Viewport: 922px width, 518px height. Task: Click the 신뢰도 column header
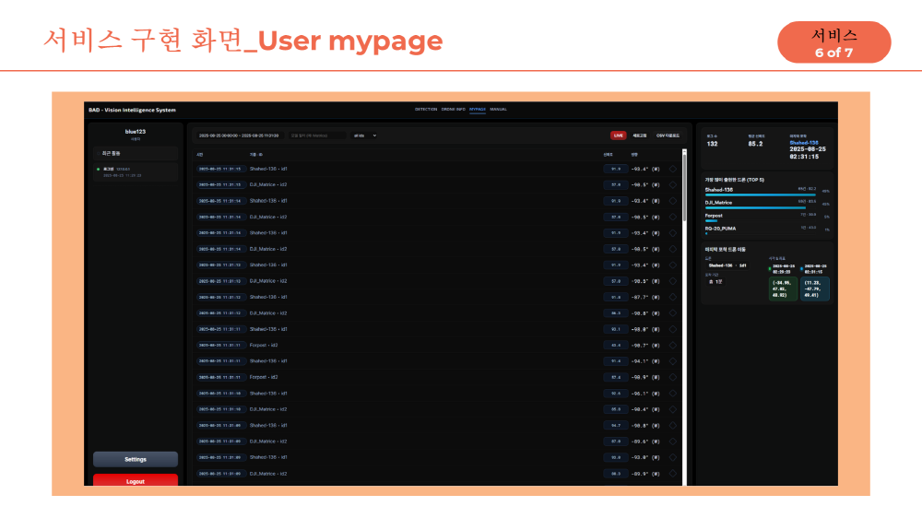click(608, 155)
